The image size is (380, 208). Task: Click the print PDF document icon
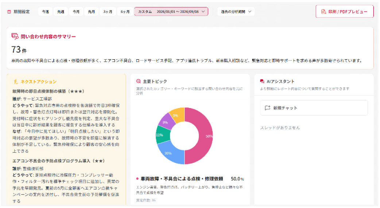(323, 12)
